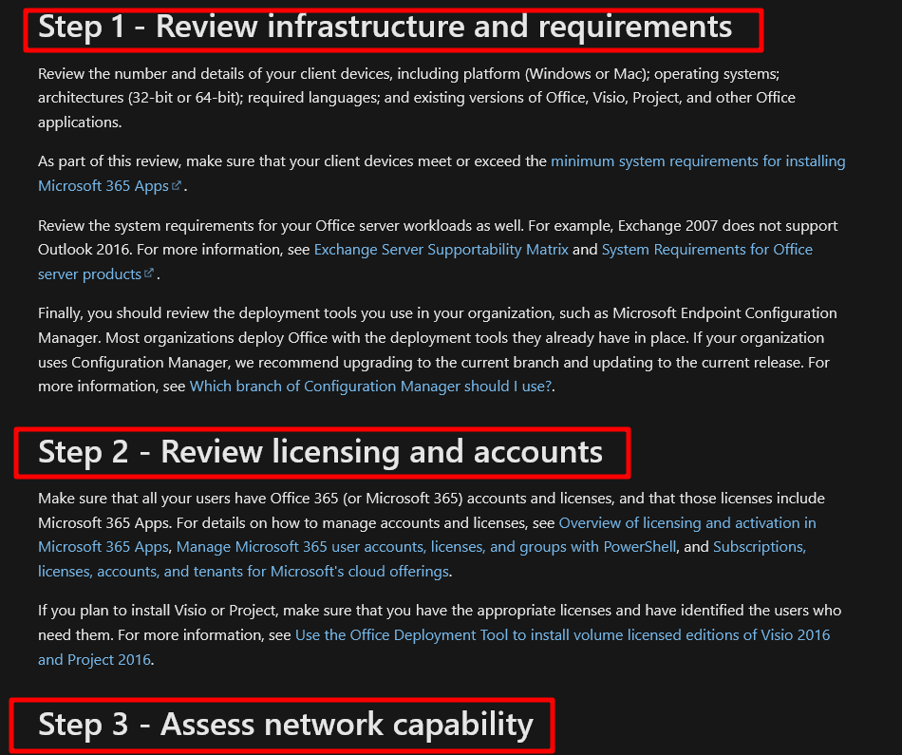This screenshot has width=902, height=755.
Task: Open Overview of licensing and activation link
Action: tap(686, 523)
